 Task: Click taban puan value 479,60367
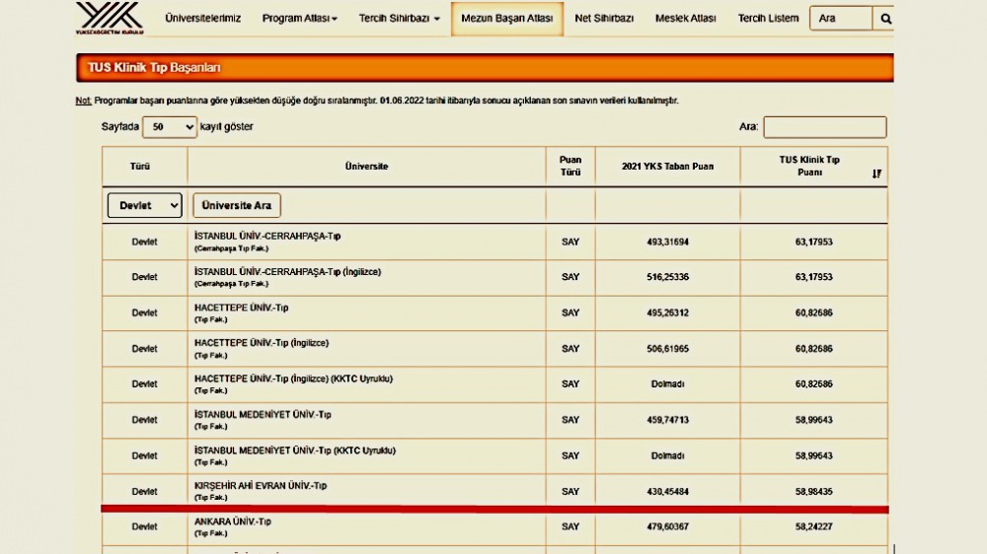(x=667, y=527)
